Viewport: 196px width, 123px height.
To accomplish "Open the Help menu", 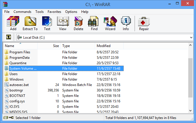I will pos(85,12).
